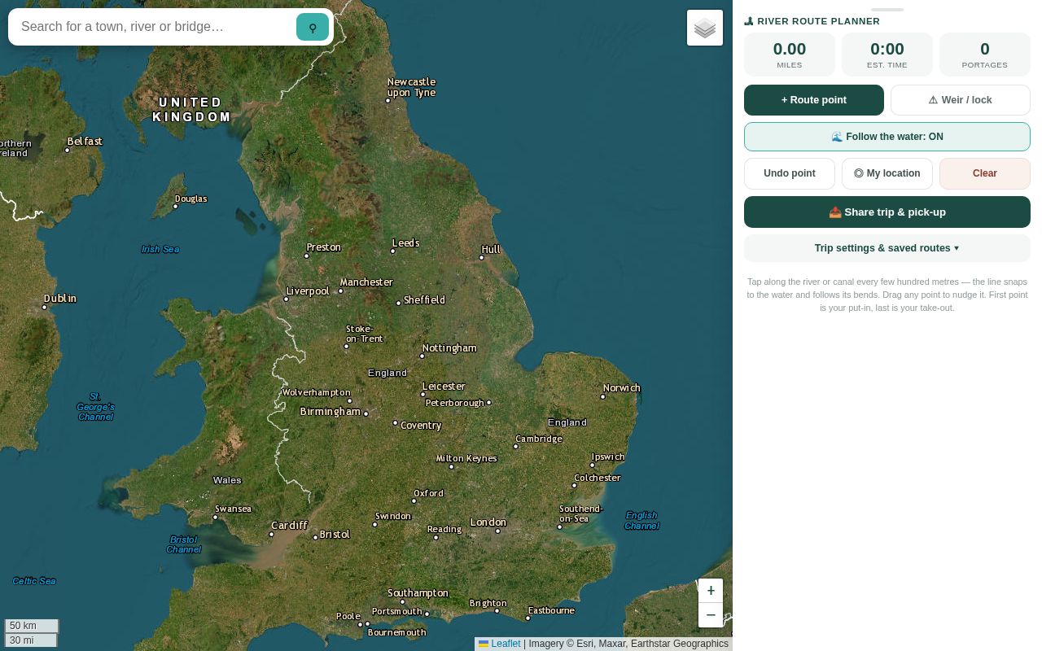Click the Southampton city label
The height and width of the screenshot is (651, 1042).
click(x=418, y=593)
